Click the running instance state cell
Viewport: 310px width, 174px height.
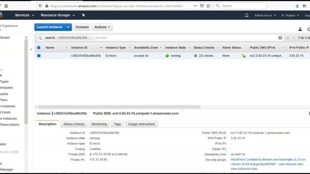tap(173, 56)
